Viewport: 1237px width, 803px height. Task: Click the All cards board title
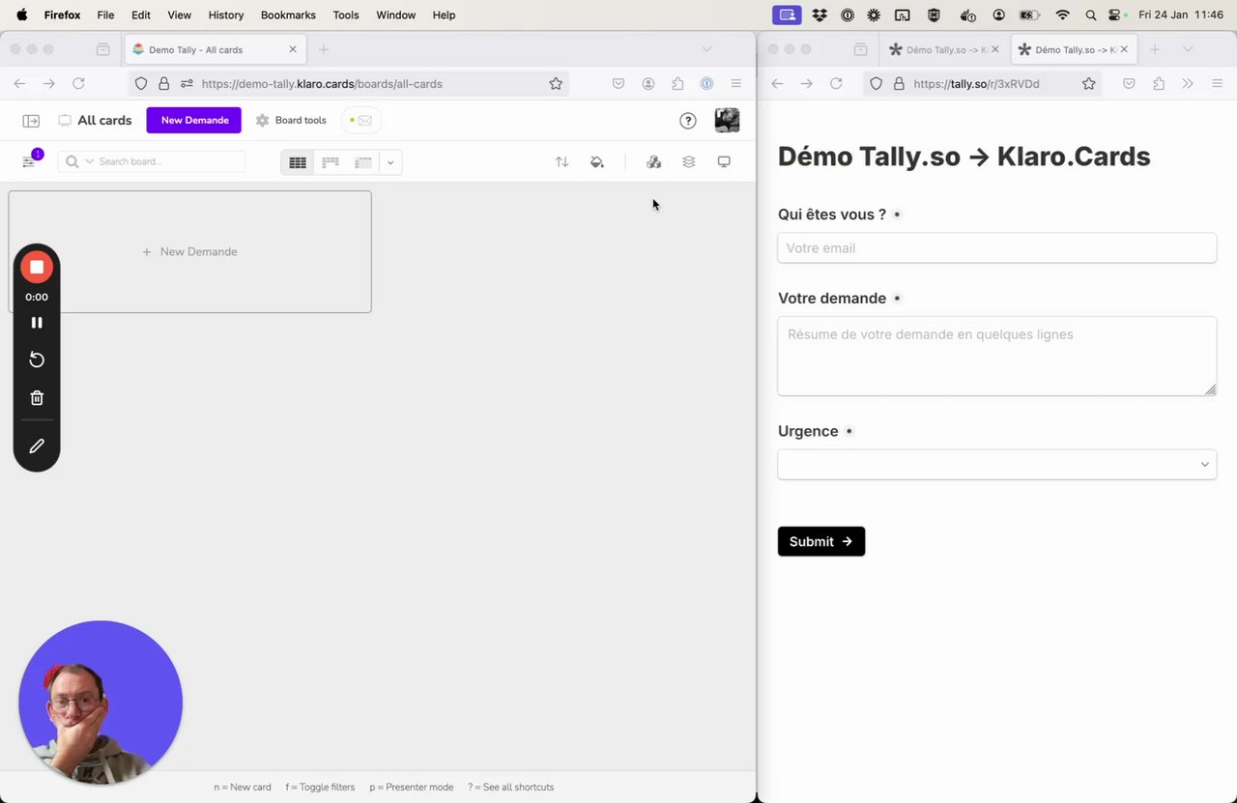point(104,120)
